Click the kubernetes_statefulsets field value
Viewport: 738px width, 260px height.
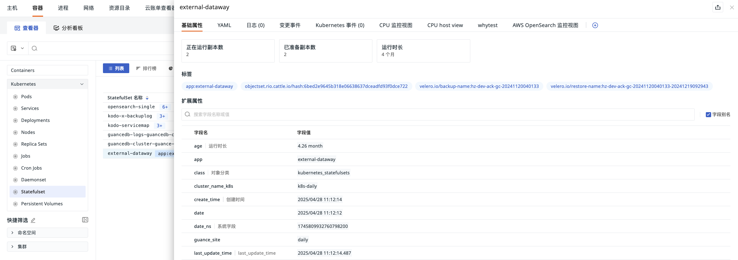323,173
